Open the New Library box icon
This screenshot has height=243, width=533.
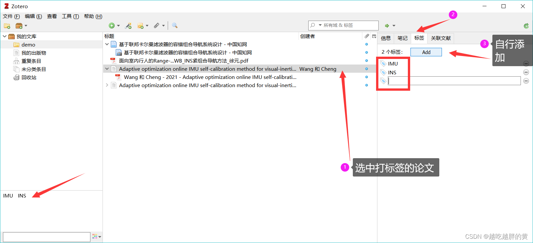point(19,26)
